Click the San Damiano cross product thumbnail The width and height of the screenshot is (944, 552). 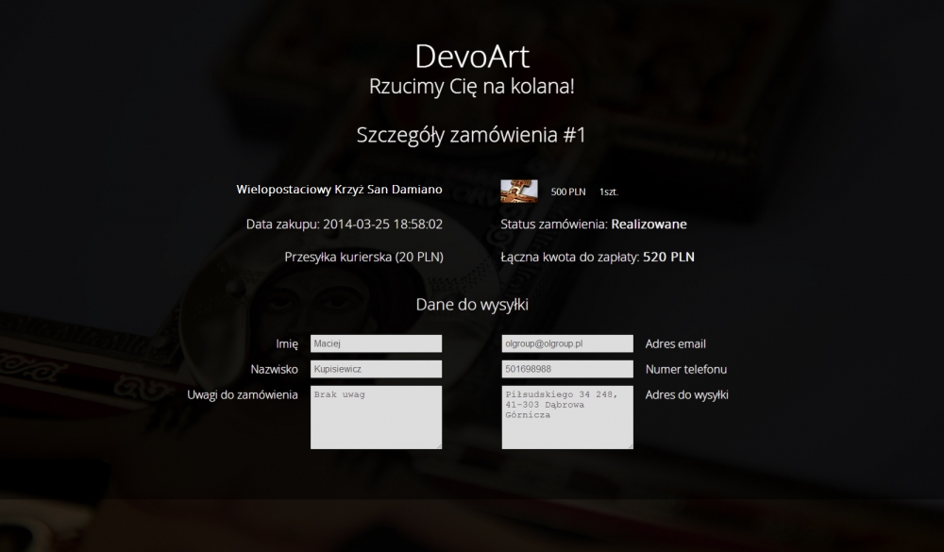(x=519, y=192)
